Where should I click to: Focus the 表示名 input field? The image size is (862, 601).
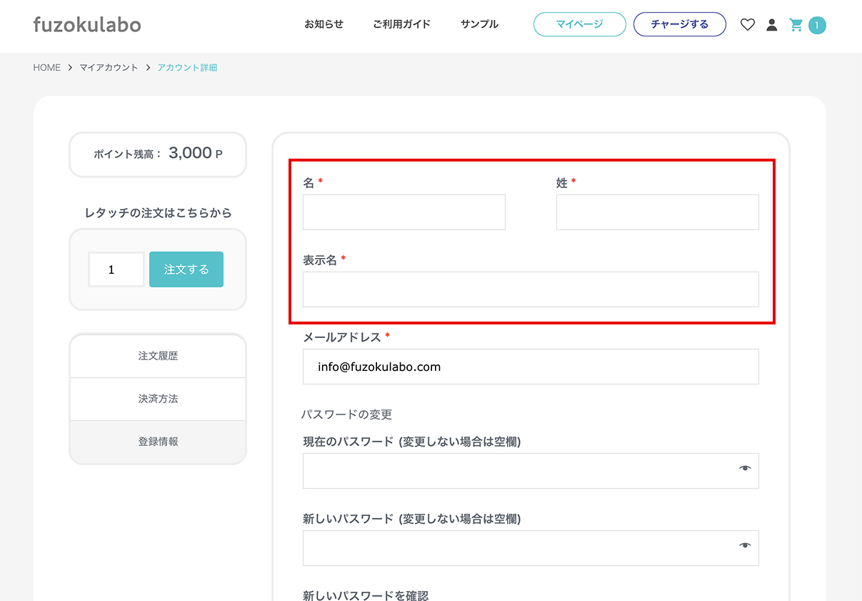pos(530,289)
